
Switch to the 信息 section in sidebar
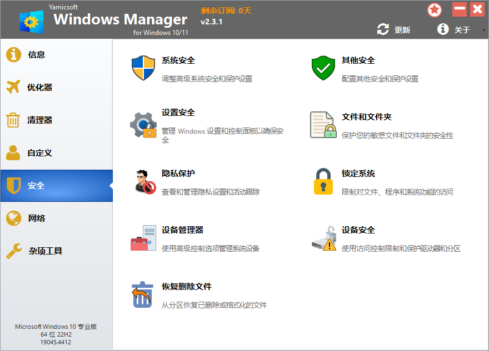tap(36, 54)
